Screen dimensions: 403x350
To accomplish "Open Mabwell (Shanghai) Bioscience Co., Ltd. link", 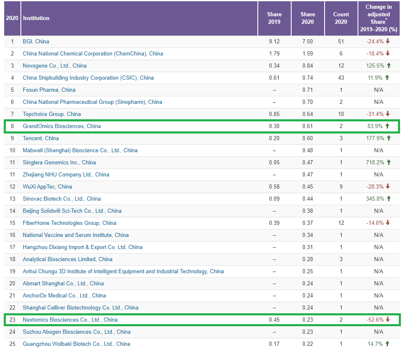I will [x=80, y=150].
